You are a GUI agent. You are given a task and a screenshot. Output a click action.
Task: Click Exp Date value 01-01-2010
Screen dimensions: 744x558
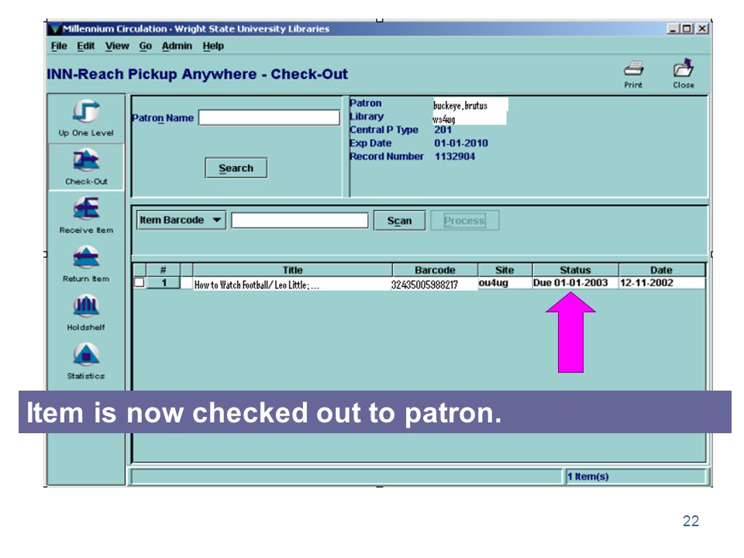460,143
